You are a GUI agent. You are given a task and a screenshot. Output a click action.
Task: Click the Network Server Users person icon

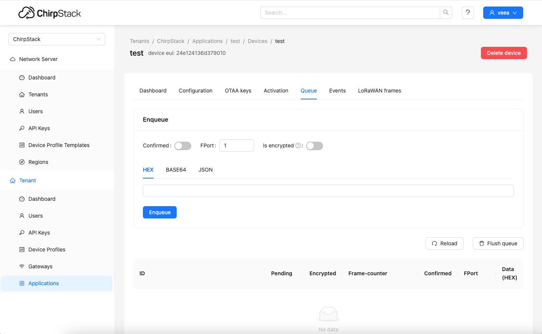[22, 111]
